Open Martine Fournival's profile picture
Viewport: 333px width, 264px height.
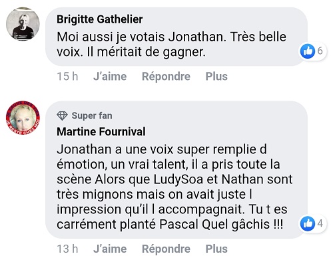[x=23, y=118]
